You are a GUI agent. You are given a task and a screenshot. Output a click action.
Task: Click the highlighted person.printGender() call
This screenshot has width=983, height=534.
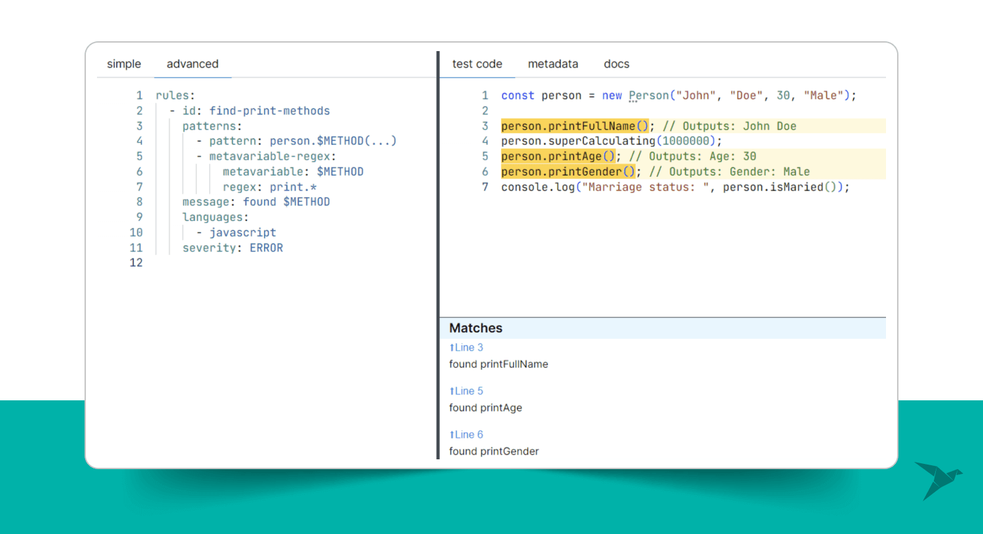coord(568,172)
